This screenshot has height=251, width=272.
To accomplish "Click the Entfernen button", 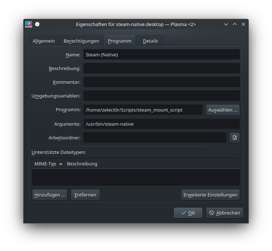I will (85, 195).
